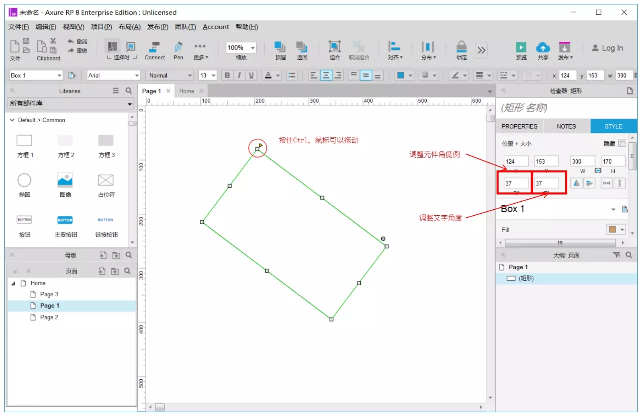The width and height of the screenshot is (642, 417).
Task: Click the Connect tool icon
Action: coord(154,47)
